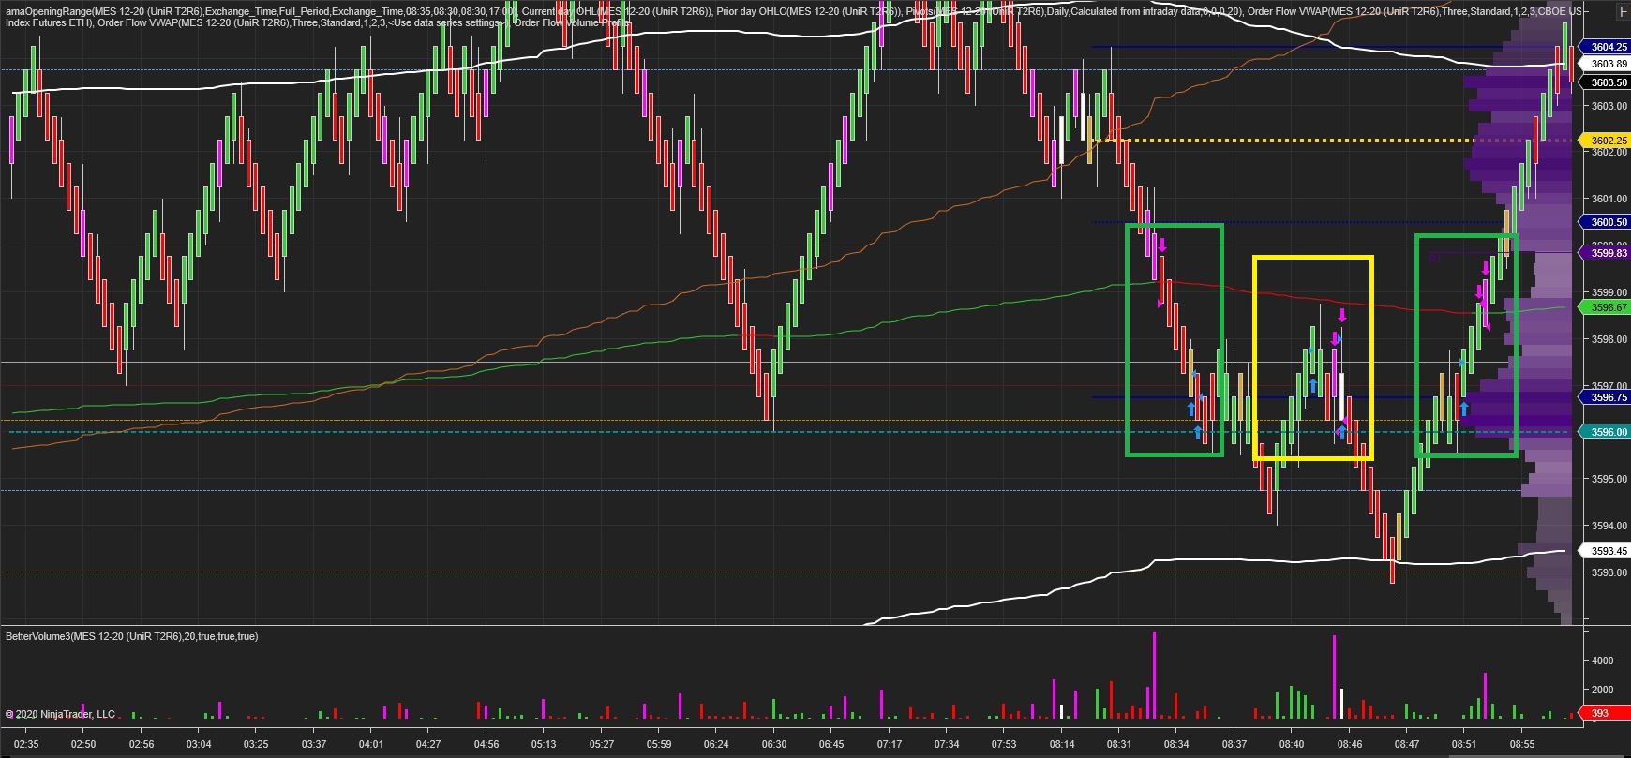Screen dimensions: 1631x758
Task: Select the purple 3599.83 price marker
Action: [1606, 253]
